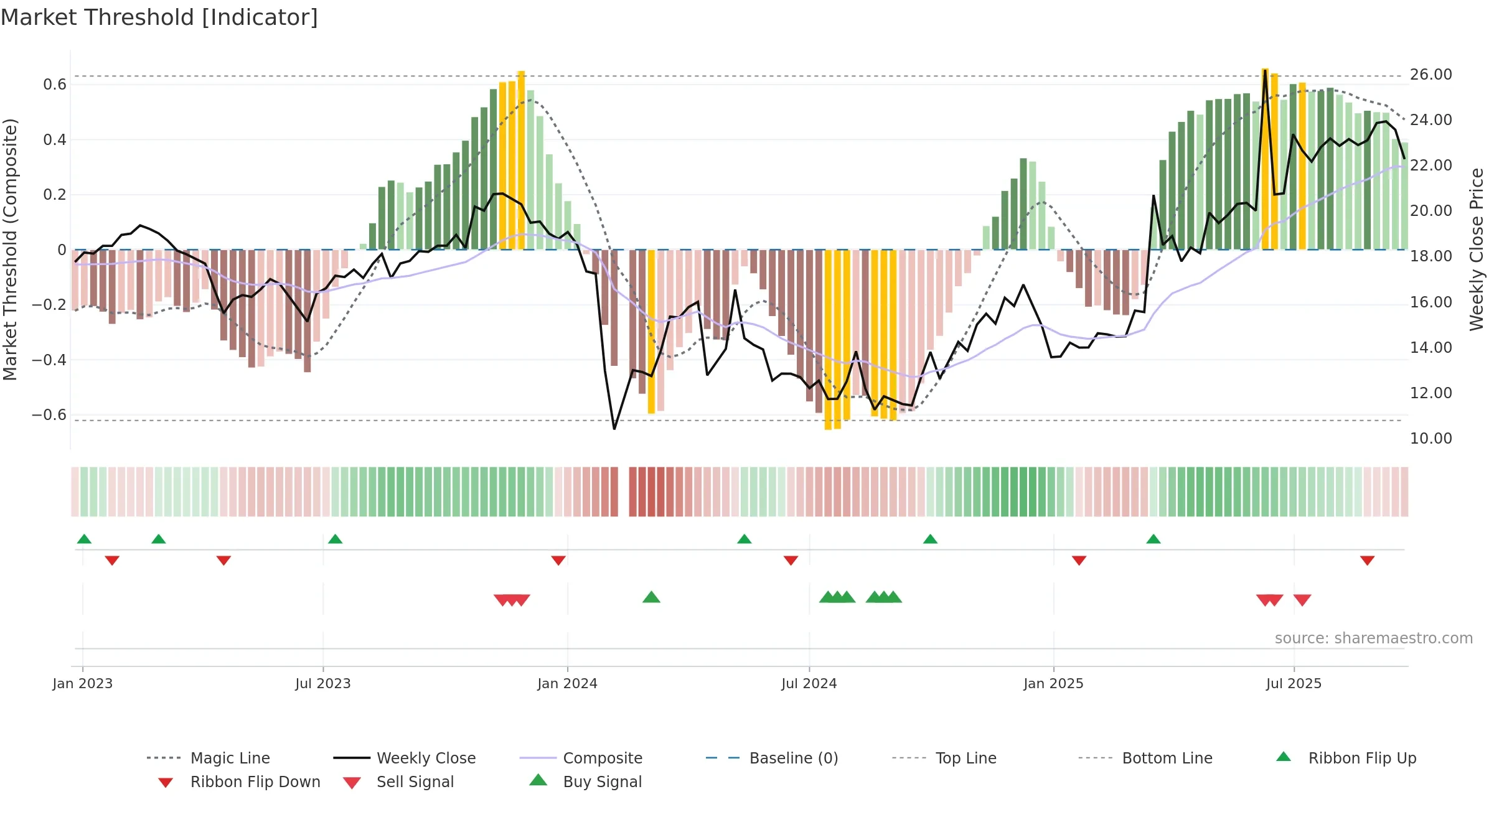Click the 0.6 left axis tick label
This screenshot has height=840, width=1494.
(55, 85)
